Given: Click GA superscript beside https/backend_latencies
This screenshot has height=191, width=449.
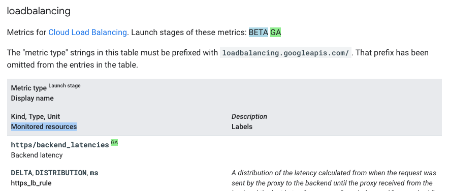Looking at the screenshot, I should (114, 142).
